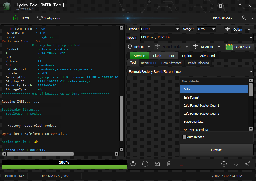Open the Model F19 Pro+ dropdown

point(197,37)
